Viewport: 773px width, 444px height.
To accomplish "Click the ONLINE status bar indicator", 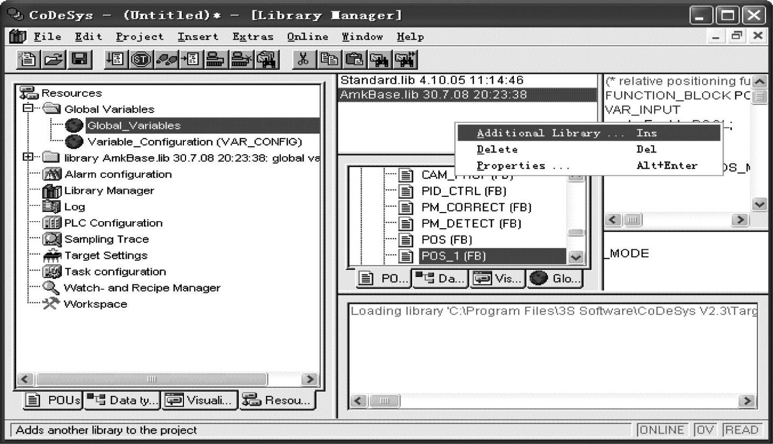I will pos(662,430).
